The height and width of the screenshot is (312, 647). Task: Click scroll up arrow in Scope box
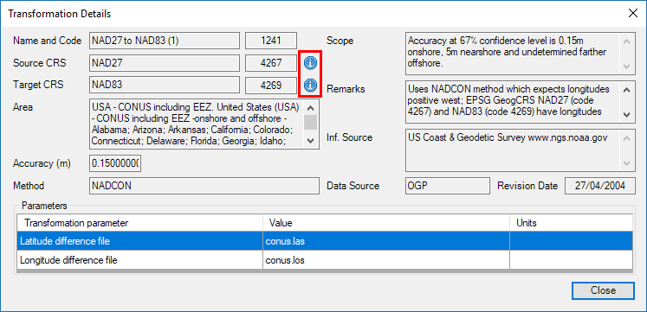pyautogui.click(x=626, y=41)
